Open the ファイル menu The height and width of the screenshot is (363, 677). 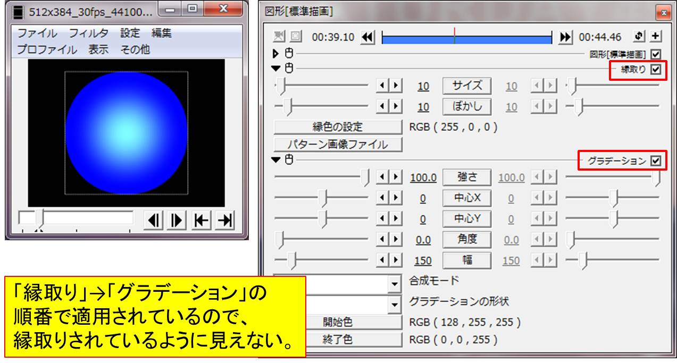tap(37, 33)
